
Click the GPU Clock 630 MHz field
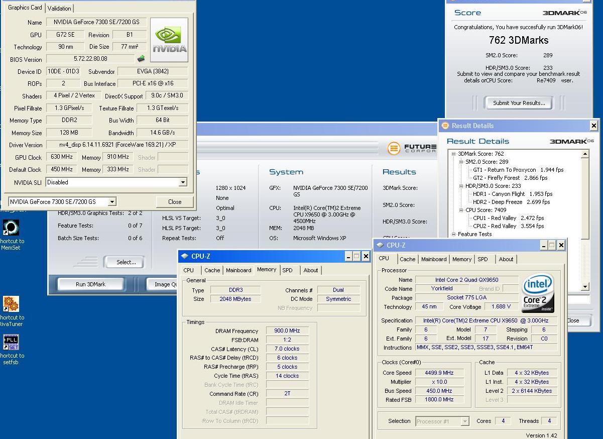[62, 157]
